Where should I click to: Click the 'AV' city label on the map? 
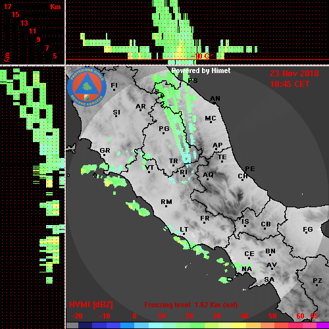pos(272,265)
